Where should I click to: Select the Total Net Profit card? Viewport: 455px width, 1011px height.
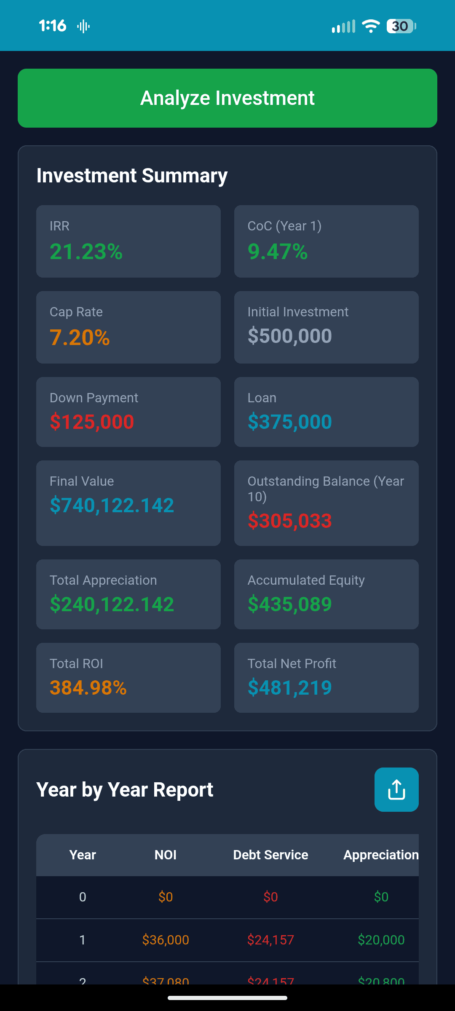pos(326,677)
